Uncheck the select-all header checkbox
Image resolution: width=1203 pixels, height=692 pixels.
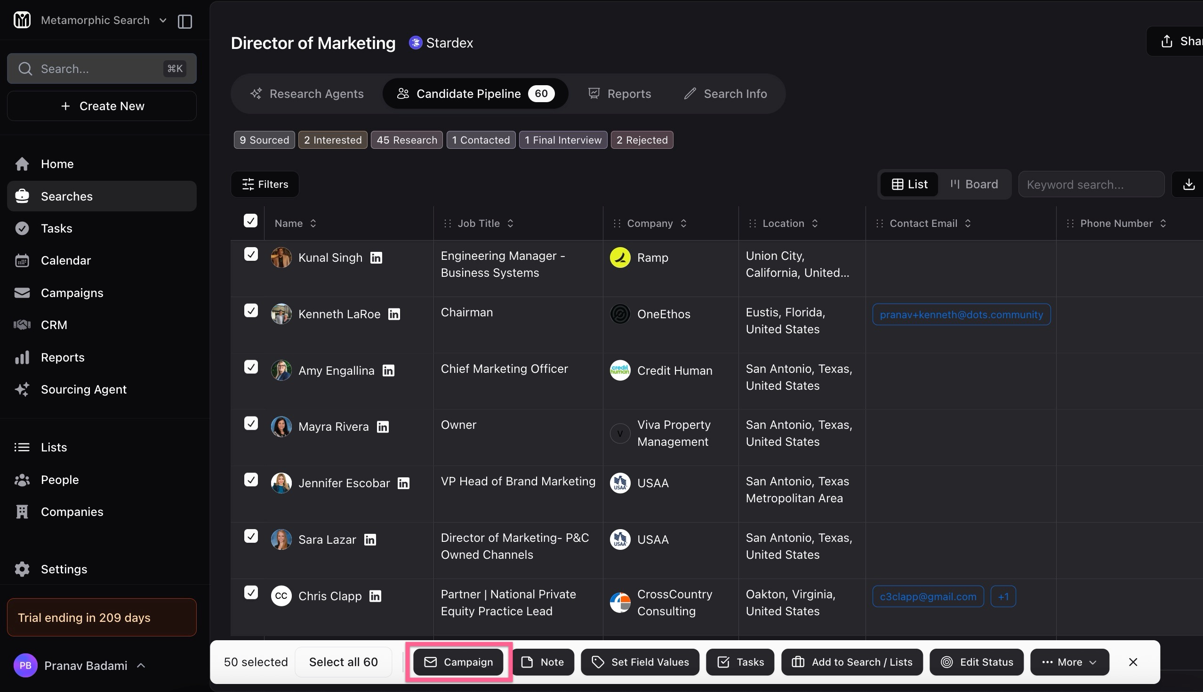coord(250,221)
